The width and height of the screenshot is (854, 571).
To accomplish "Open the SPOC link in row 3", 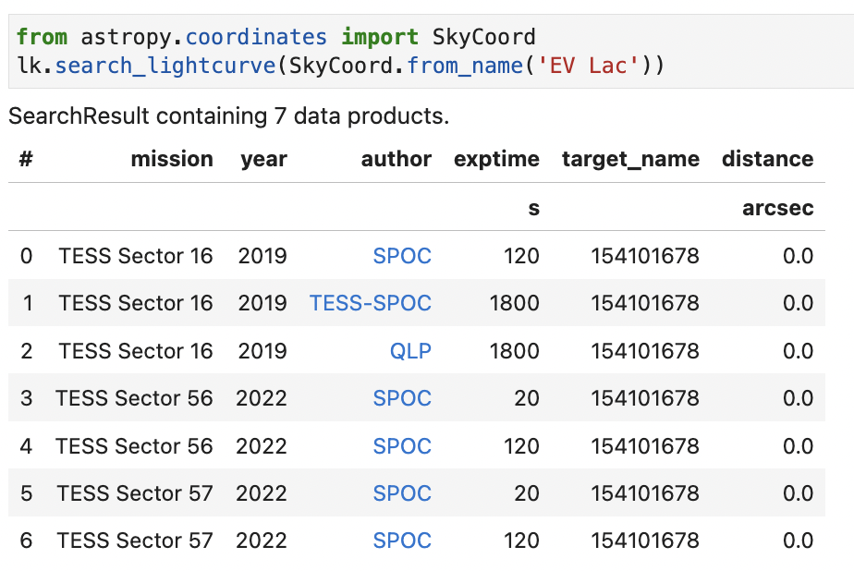I will 402,397.
